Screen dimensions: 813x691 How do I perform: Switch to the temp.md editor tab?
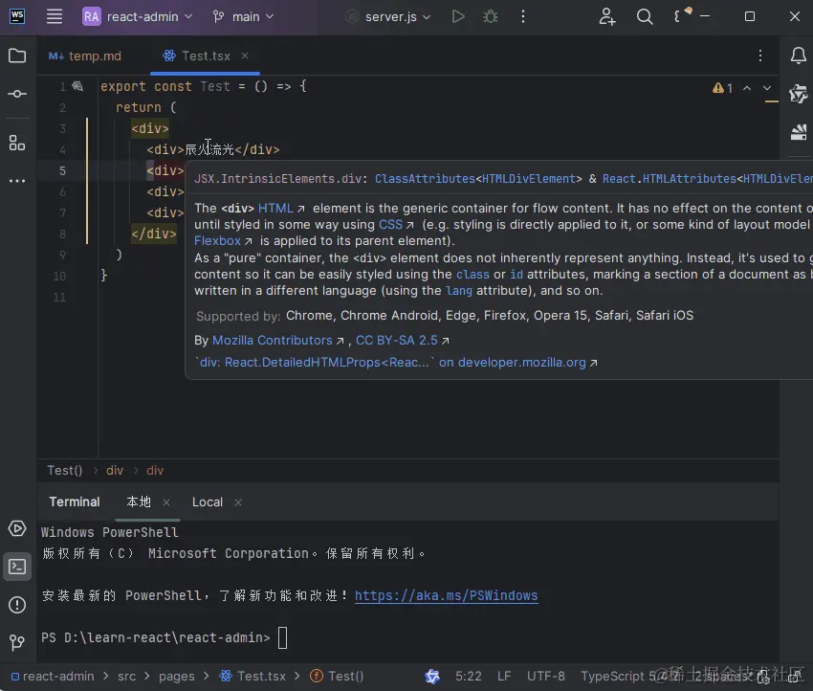pos(85,56)
